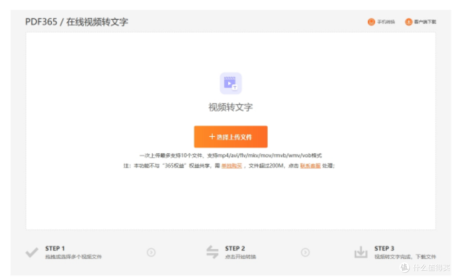454x277 pixels.
Task: Click the orange upload file button
Action: (230, 136)
